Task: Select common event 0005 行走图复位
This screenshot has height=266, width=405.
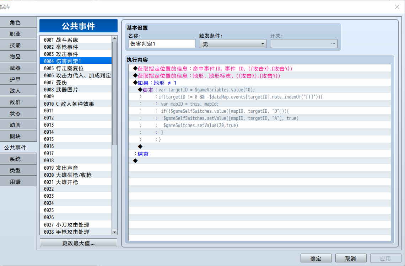Action: click(x=76, y=68)
